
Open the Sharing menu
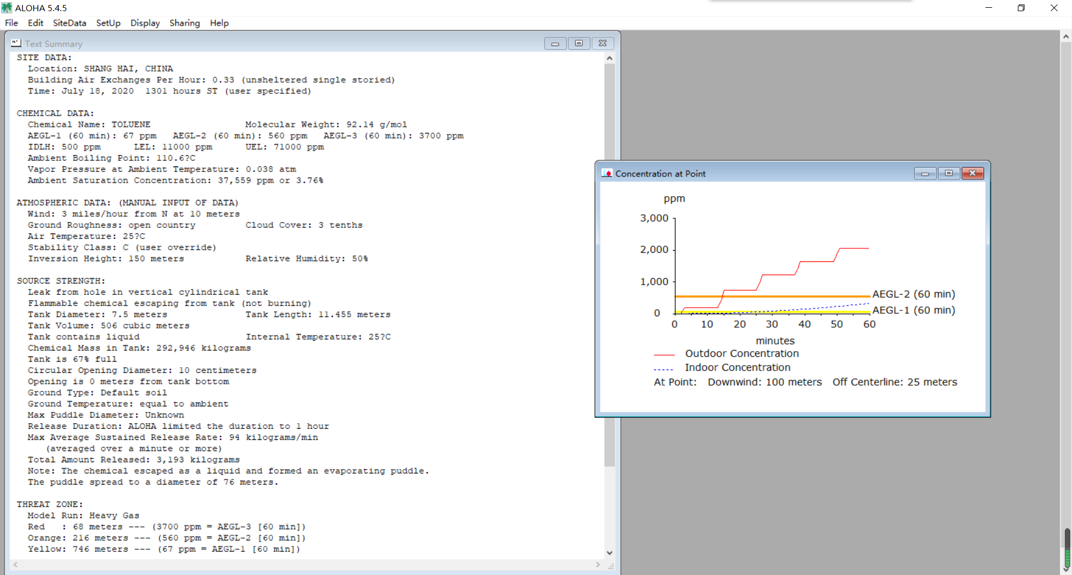coord(185,23)
